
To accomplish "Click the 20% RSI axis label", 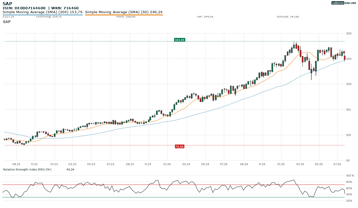I will pyautogui.click(x=349, y=201).
